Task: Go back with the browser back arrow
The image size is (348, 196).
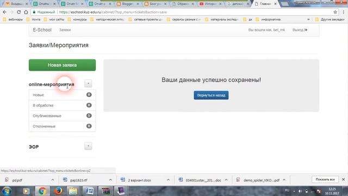Action: (5, 12)
